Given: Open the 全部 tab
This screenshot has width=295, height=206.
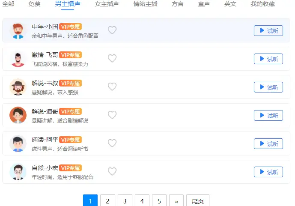Looking at the screenshot, I should point(8,4).
